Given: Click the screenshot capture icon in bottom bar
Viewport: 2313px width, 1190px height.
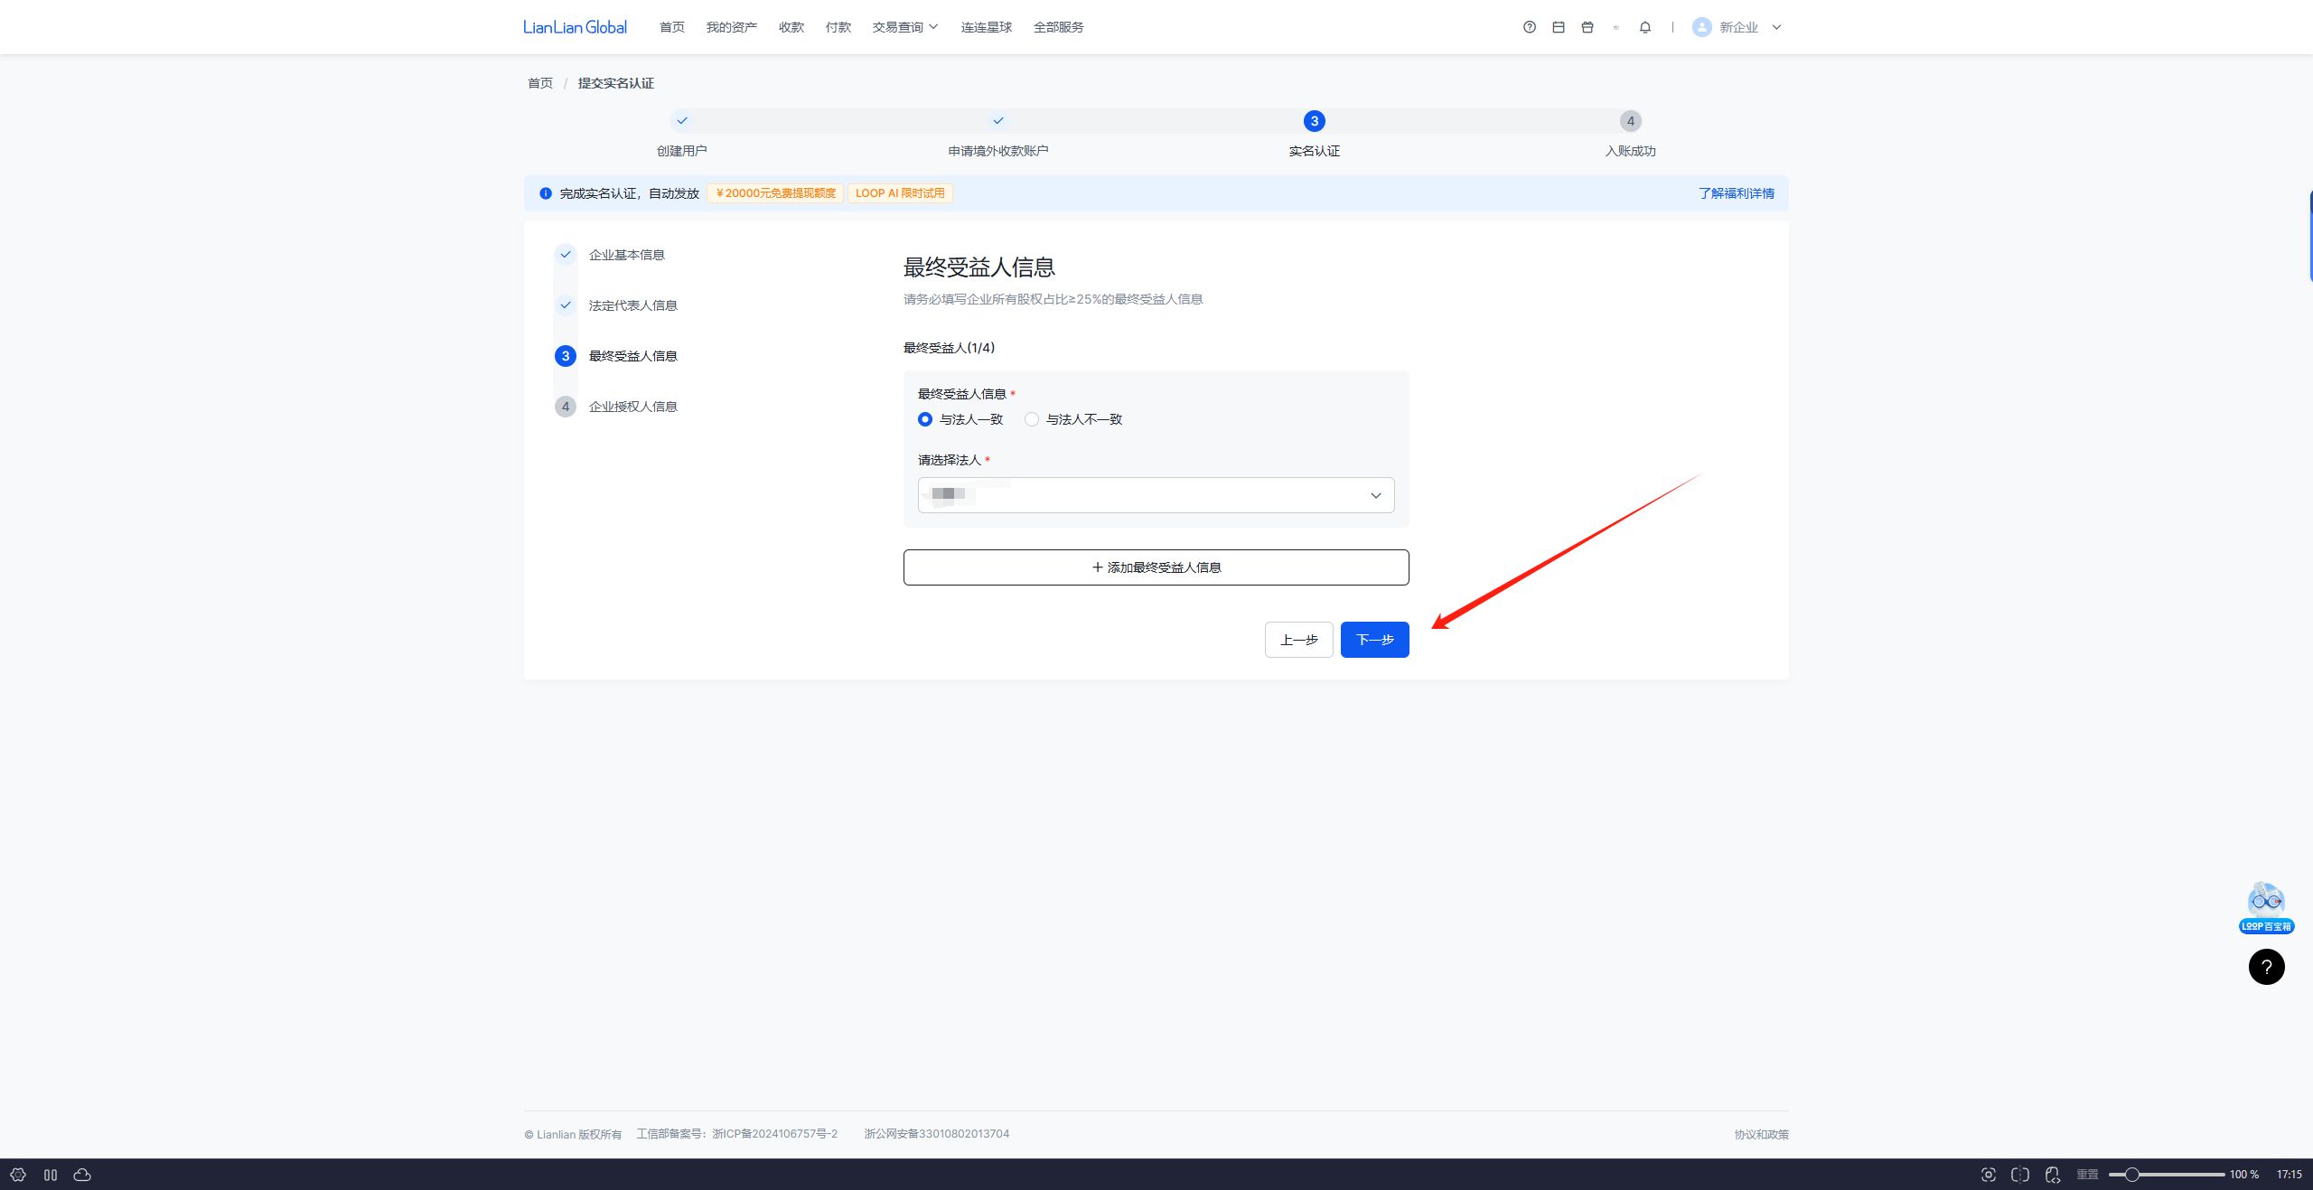Looking at the screenshot, I should 1988,1175.
